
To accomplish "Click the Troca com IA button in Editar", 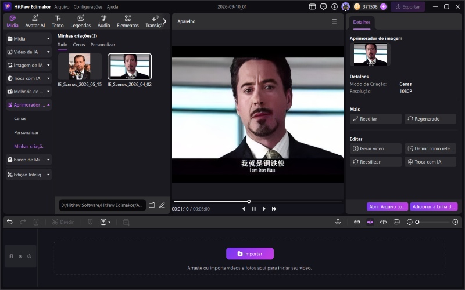I will coord(430,162).
